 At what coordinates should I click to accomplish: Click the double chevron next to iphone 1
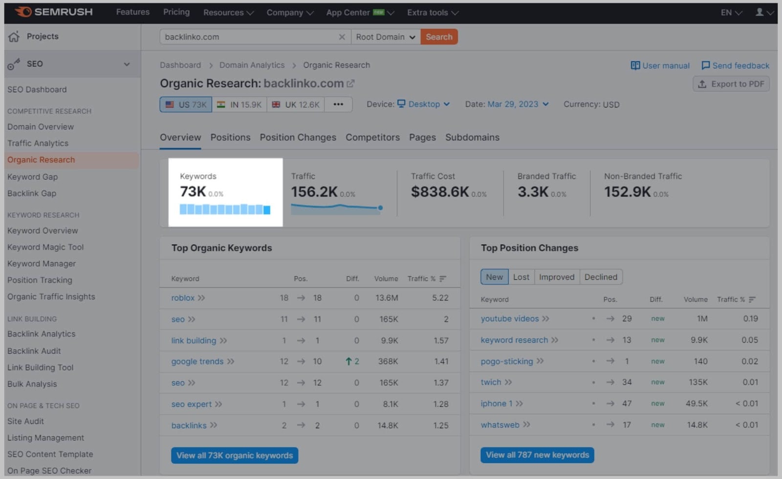(520, 404)
